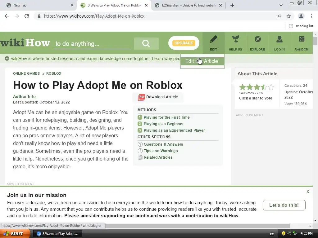The width and height of the screenshot is (318, 238).
Task: Close the E2Guardian tab
Action: coord(220,5)
